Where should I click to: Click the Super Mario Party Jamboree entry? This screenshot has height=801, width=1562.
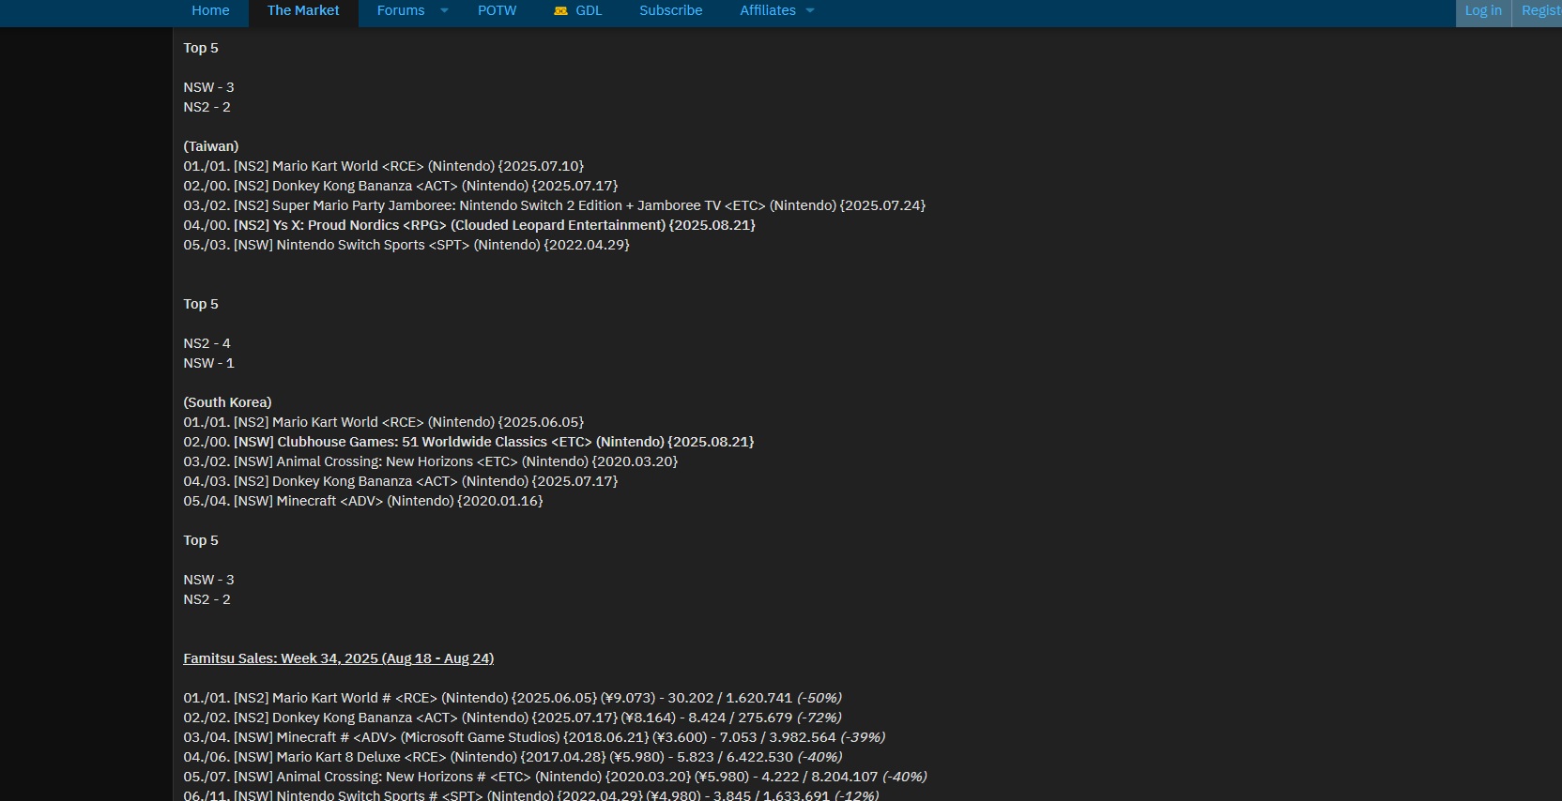coord(555,205)
